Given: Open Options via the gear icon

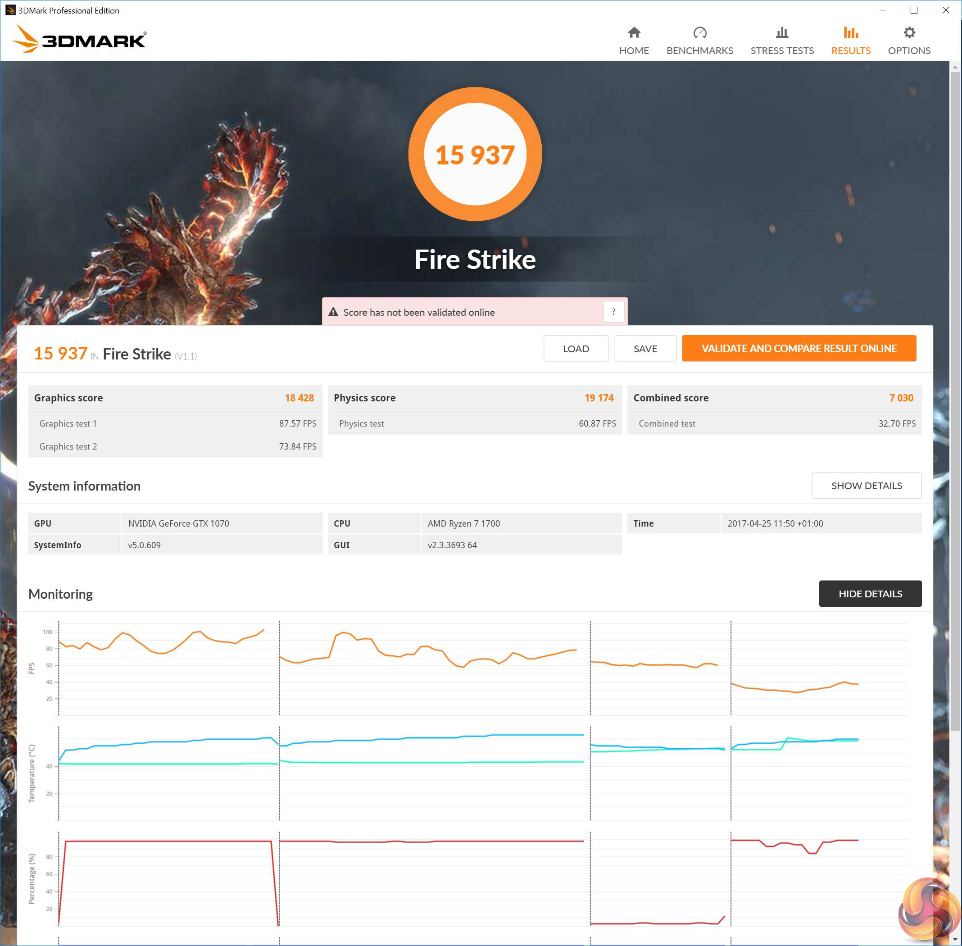Looking at the screenshot, I should (909, 33).
